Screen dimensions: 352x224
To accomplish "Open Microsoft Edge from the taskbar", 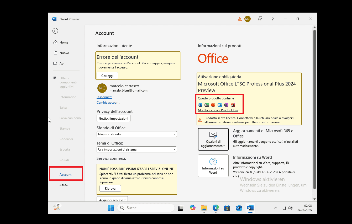I will (216, 208).
